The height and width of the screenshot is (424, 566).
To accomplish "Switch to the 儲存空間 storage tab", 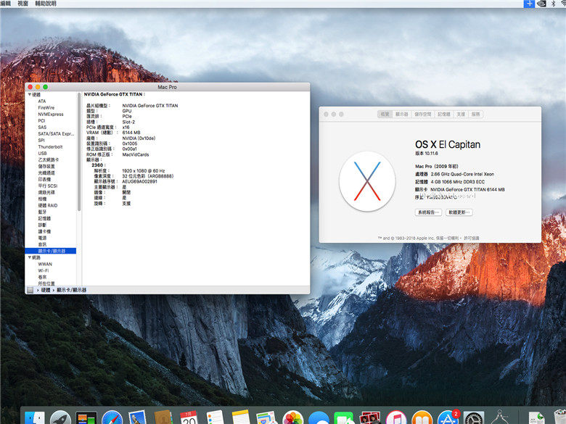I will pos(423,115).
